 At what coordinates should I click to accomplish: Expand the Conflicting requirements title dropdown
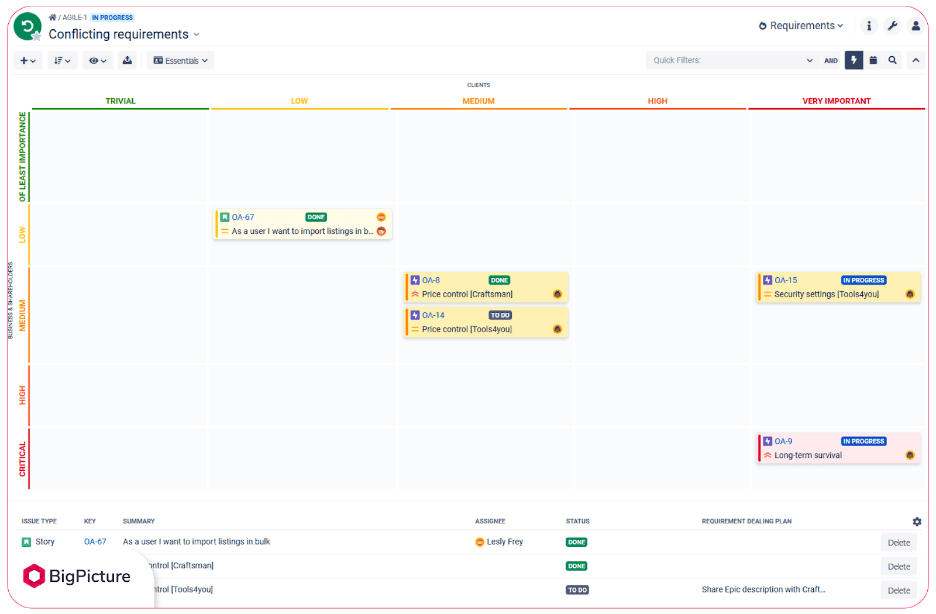tap(197, 35)
